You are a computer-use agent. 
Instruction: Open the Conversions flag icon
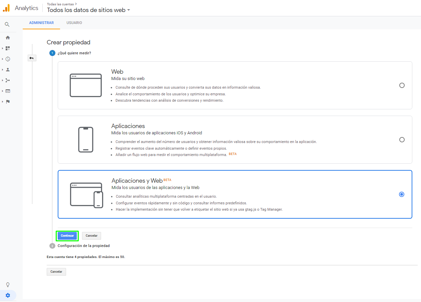[7, 102]
